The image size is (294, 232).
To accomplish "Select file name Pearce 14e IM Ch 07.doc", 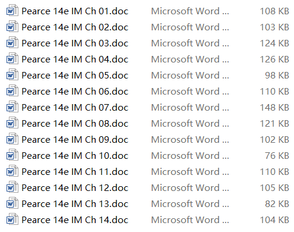I will tap(75, 108).
